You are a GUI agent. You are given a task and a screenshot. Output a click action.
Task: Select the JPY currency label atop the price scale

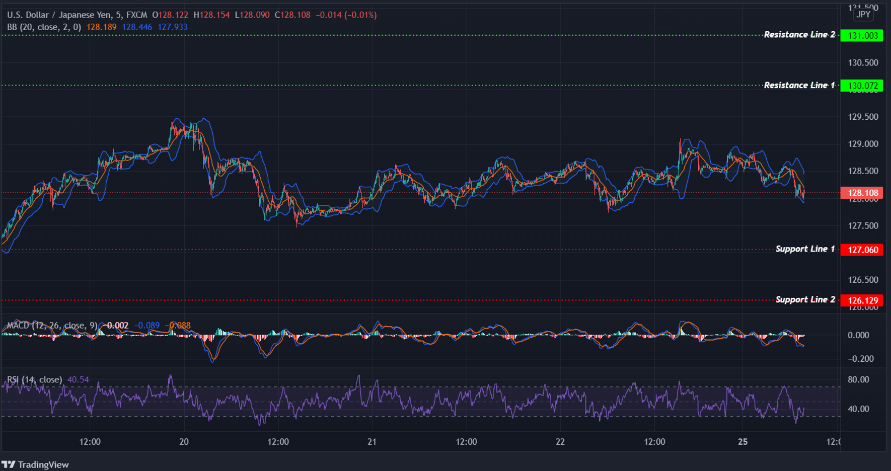(x=863, y=15)
